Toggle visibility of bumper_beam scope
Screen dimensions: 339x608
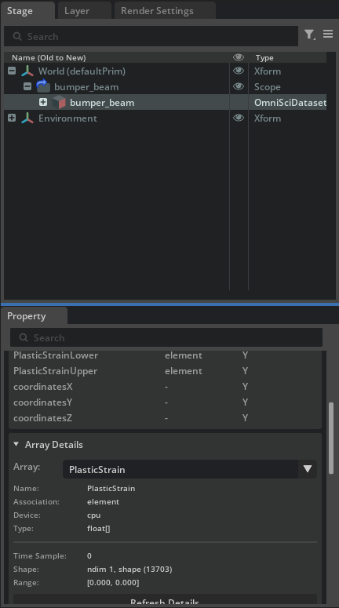click(239, 86)
